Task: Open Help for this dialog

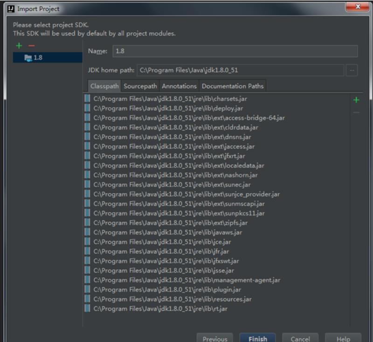Action: (343, 338)
